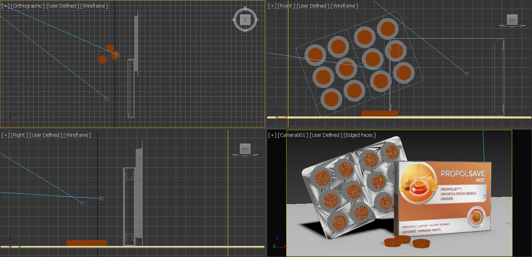Click the RIGHT ViewCube in Right viewport
The width and height of the screenshot is (532, 257).
click(245, 149)
